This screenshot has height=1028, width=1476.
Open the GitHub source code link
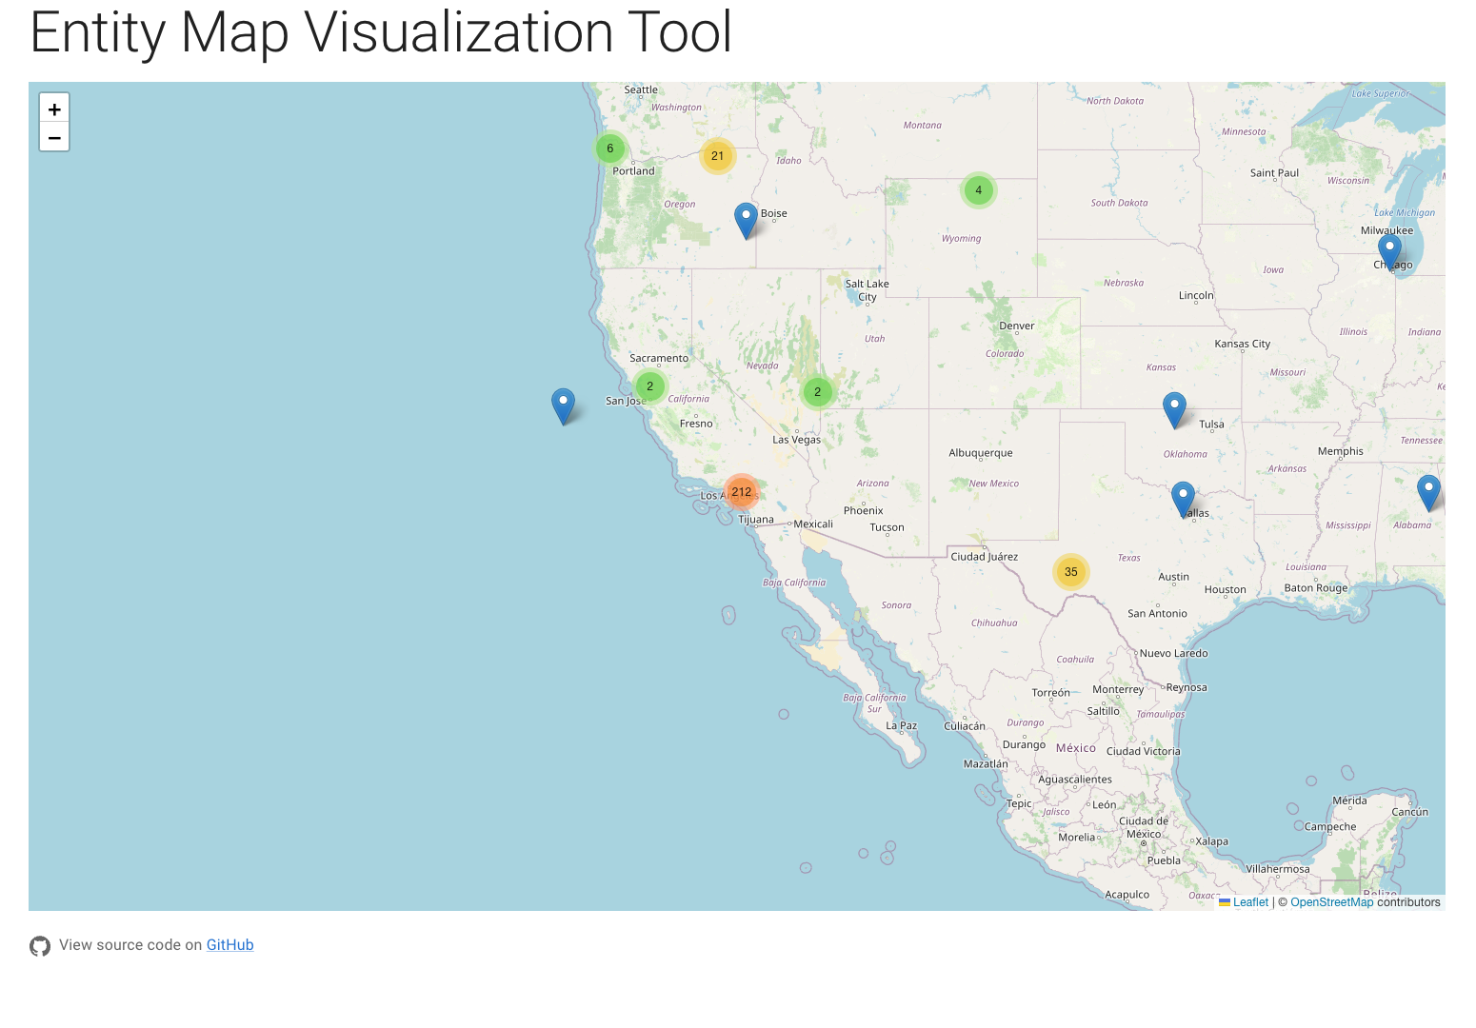pos(229,945)
